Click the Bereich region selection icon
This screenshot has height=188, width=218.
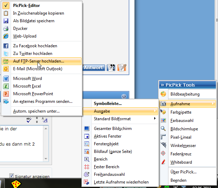[x=87, y=159]
